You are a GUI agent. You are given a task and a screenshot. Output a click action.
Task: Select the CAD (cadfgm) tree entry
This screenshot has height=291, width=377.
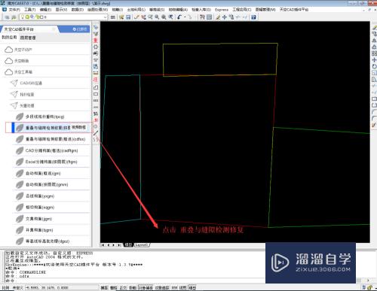51,150
